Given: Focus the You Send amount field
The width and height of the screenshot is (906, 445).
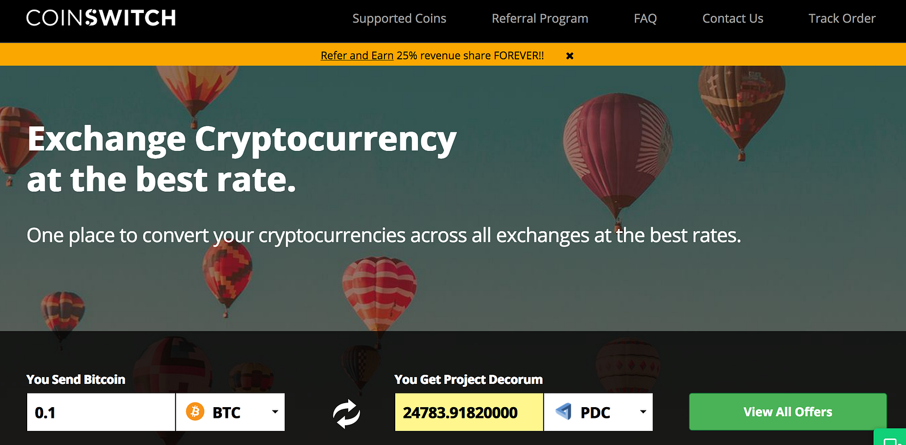Looking at the screenshot, I should [101, 412].
